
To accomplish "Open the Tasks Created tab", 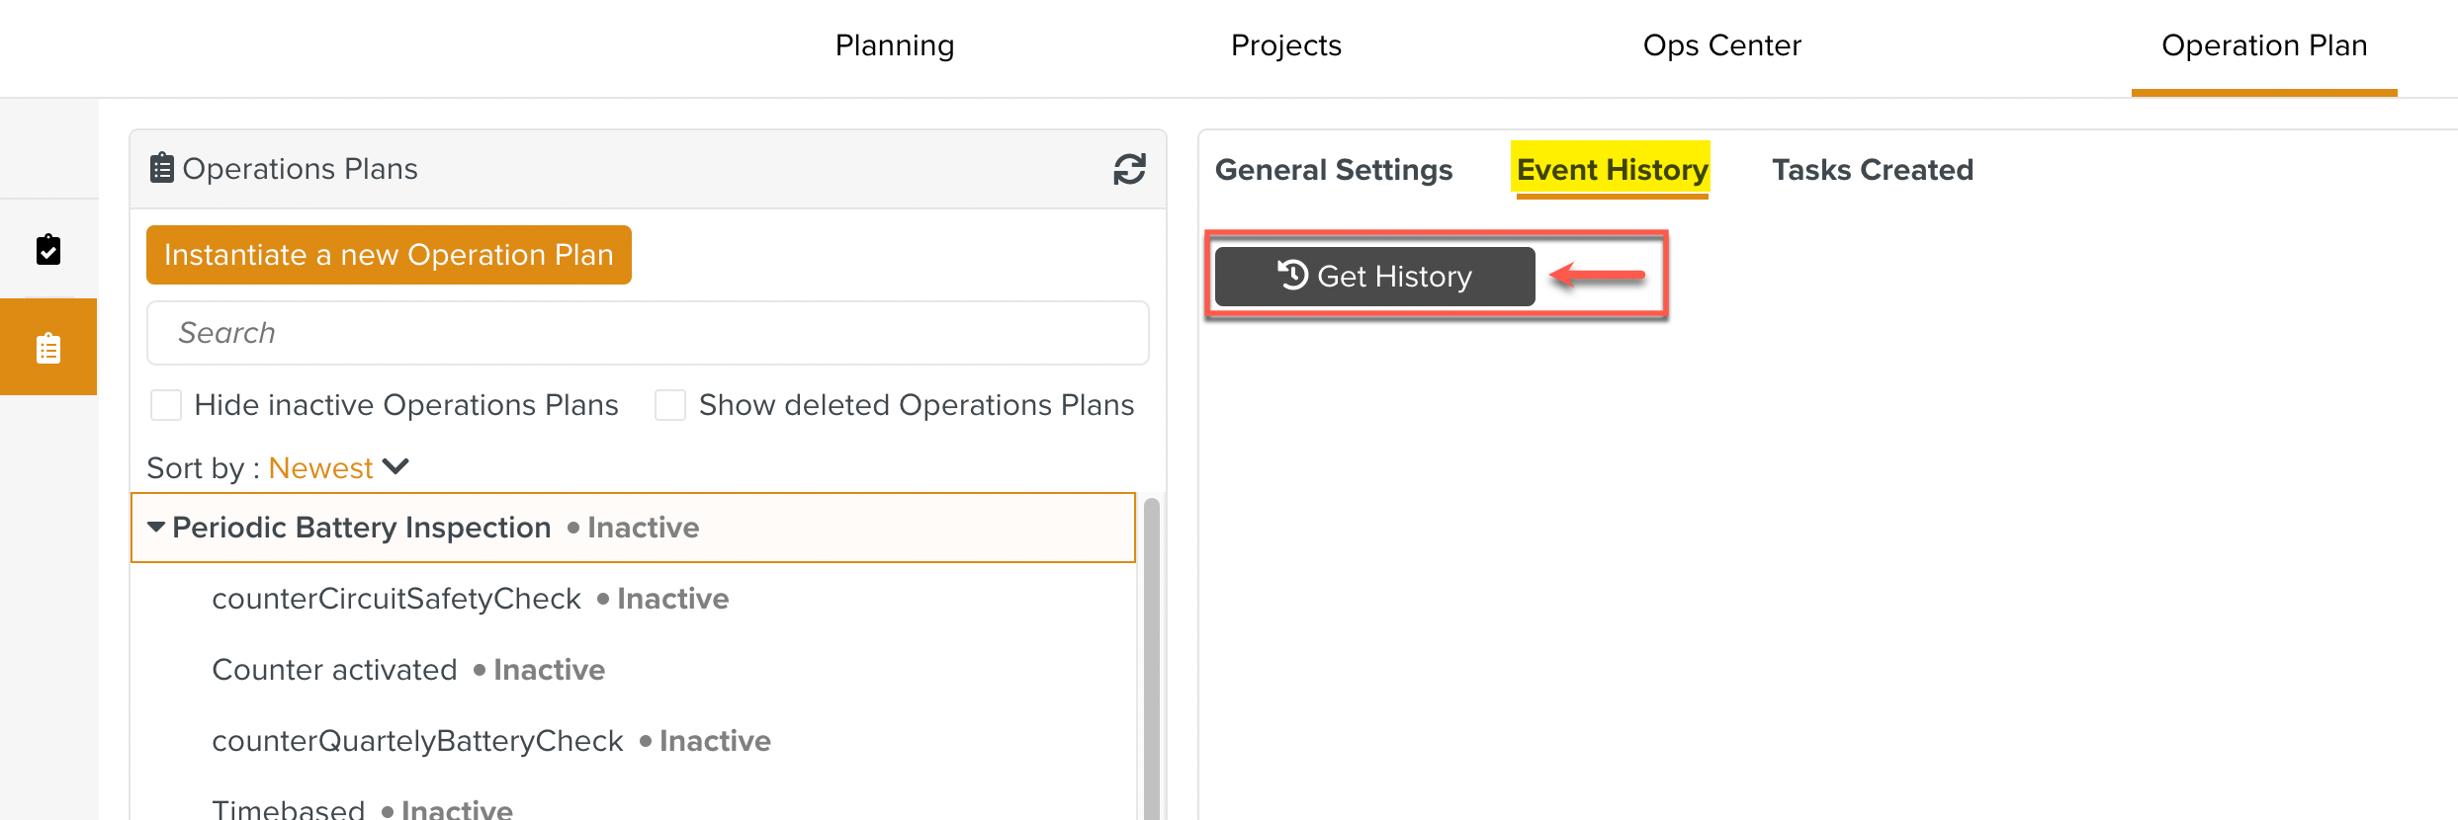I will (x=1872, y=170).
